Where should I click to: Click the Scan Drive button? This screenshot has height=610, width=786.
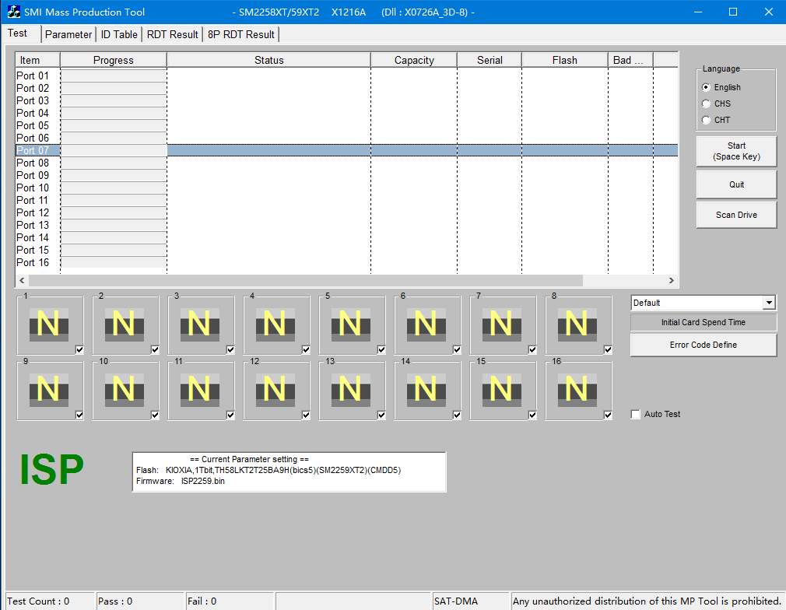pyautogui.click(x=736, y=215)
